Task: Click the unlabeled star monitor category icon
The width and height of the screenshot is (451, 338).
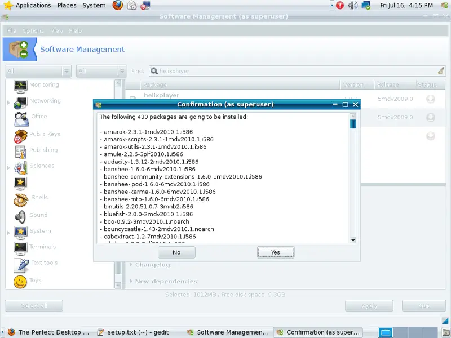Action: pos(20,184)
